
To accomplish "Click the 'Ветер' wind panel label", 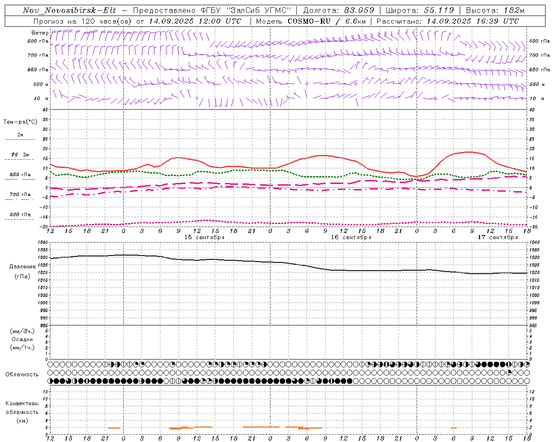I will 40,33.
